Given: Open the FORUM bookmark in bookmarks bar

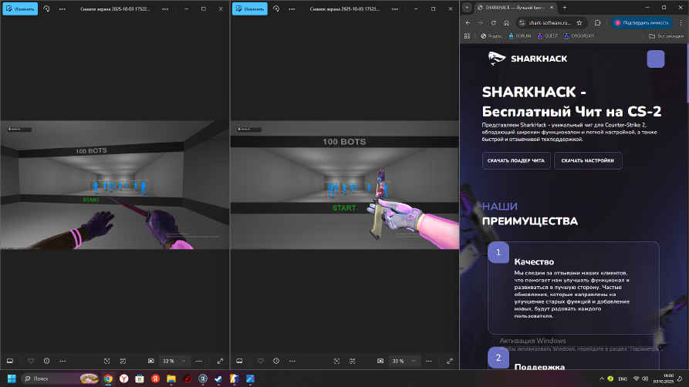Looking at the screenshot, I should [516, 35].
